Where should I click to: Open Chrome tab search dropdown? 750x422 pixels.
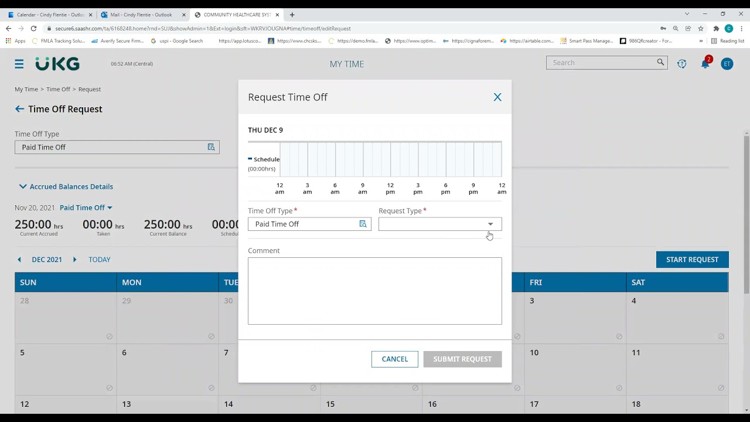pos(687,14)
